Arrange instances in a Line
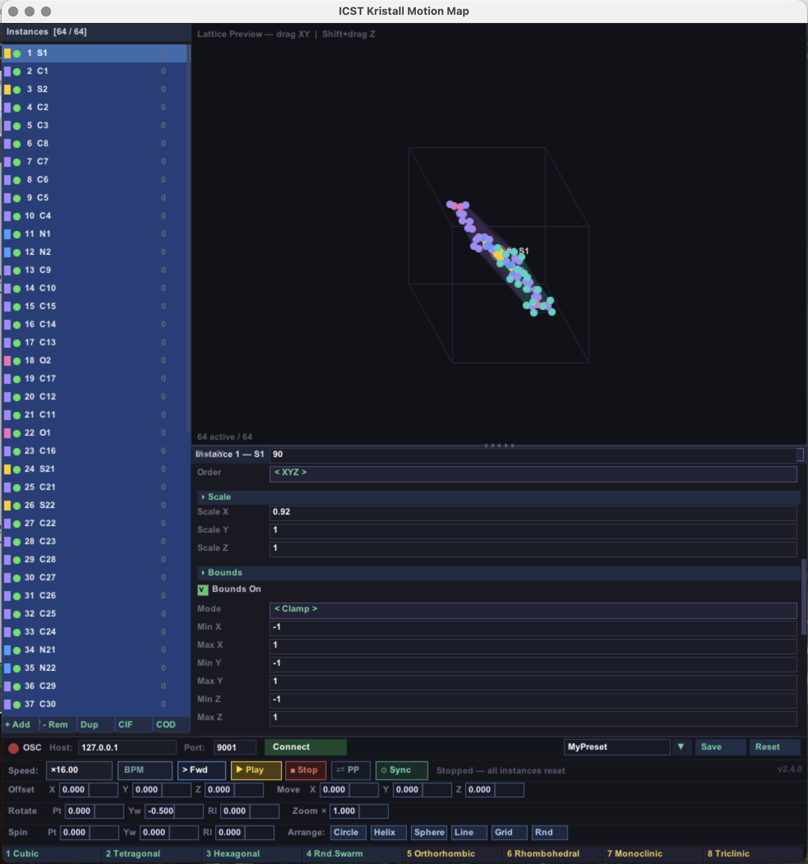808x864 pixels. (x=469, y=833)
